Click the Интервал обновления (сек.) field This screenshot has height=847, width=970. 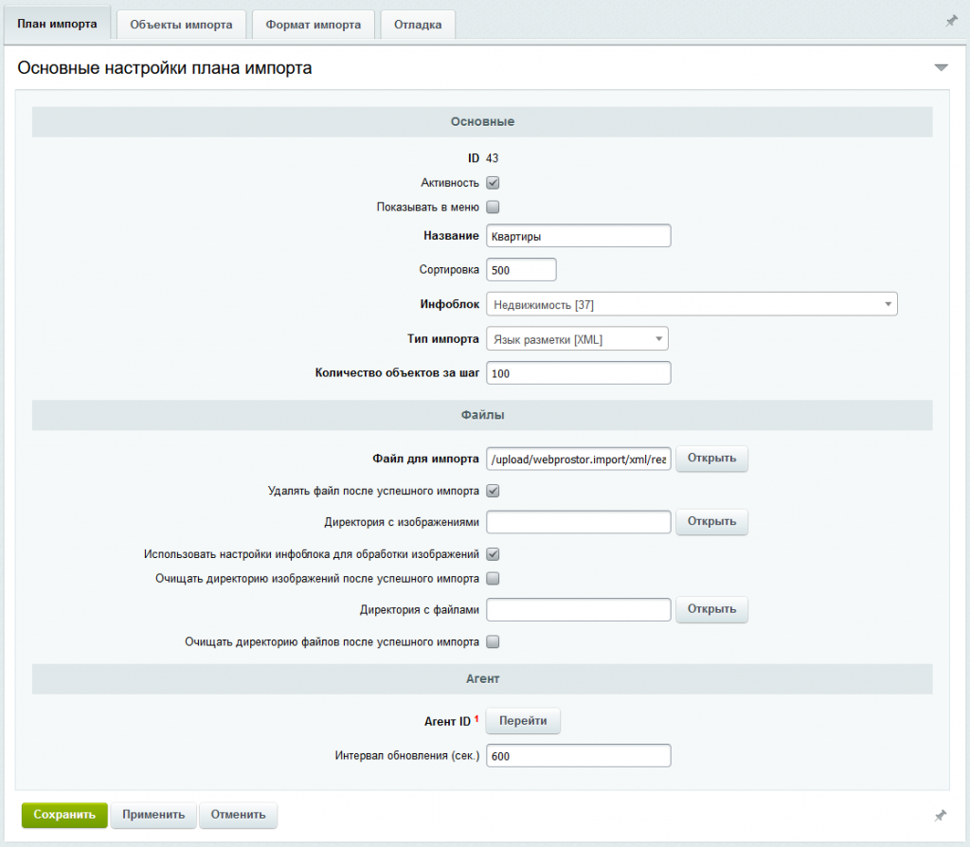tap(579, 756)
